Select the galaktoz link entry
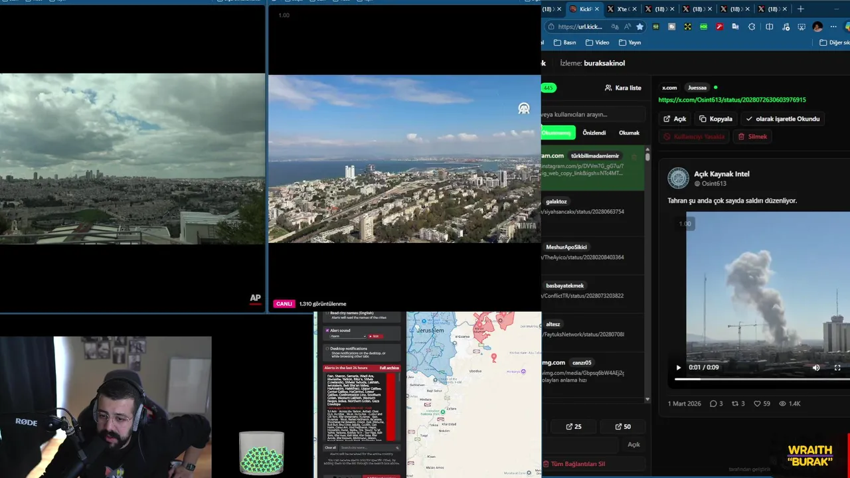The width and height of the screenshot is (850, 478). (x=592, y=214)
